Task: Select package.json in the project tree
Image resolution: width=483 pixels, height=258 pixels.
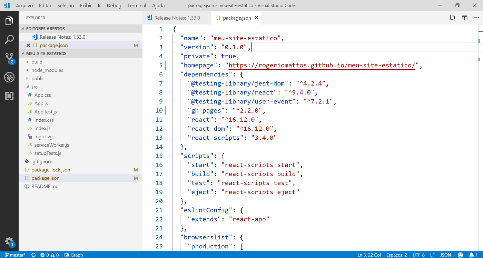Action: coord(80,178)
